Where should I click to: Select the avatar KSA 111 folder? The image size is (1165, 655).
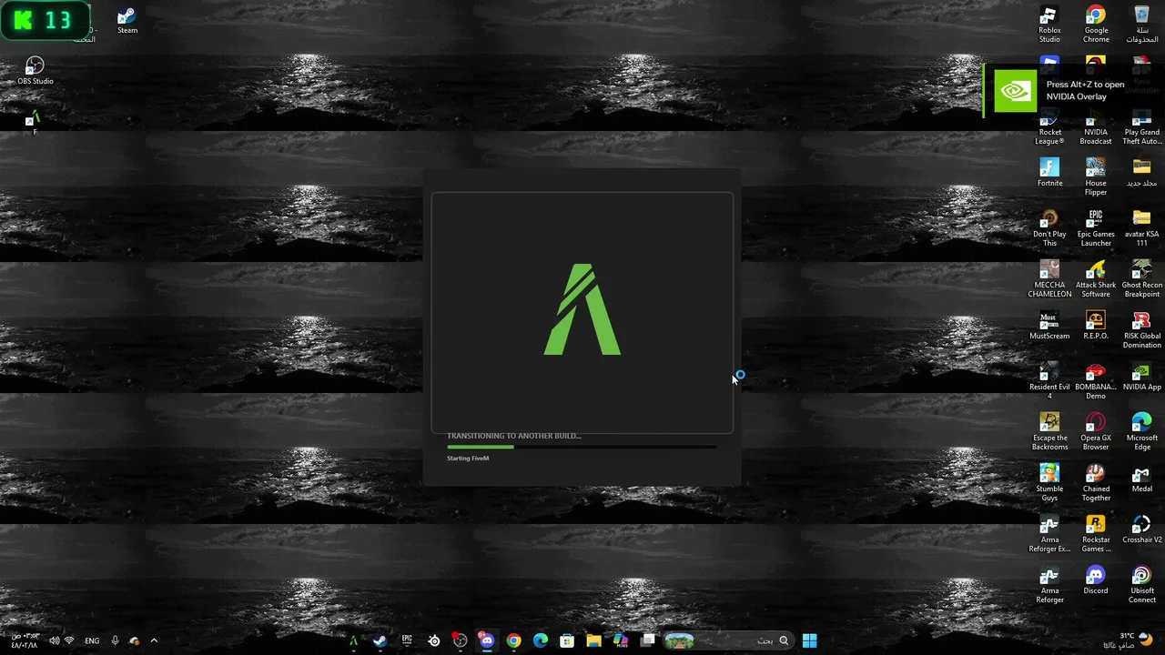(x=1142, y=228)
